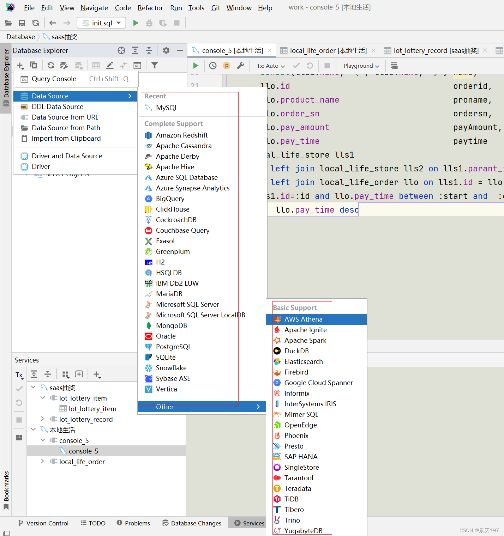Hide the Database Explorer with minus icon

tap(180, 50)
